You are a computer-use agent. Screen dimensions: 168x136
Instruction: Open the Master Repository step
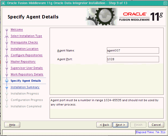click(23, 61)
